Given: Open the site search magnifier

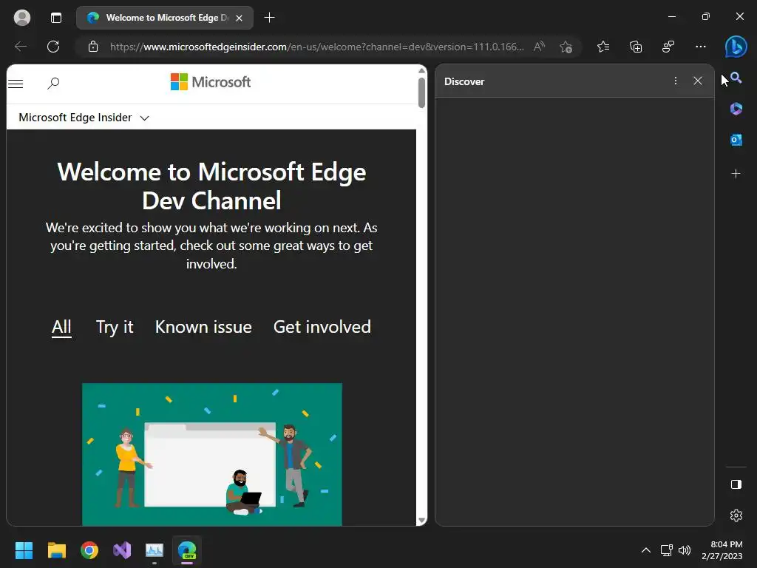Looking at the screenshot, I should (x=53, y=83).
